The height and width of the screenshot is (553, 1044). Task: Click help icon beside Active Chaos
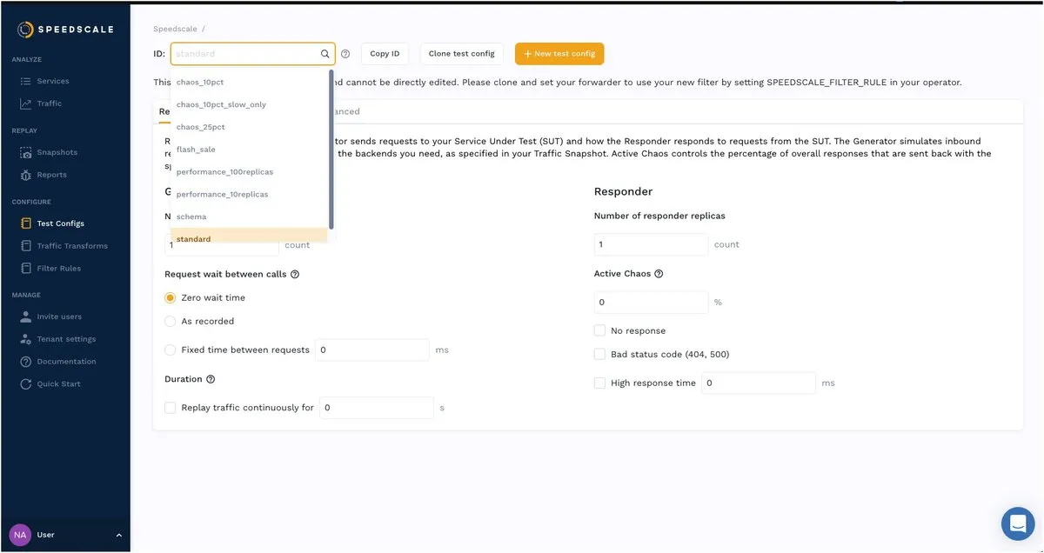pos(659,274)
